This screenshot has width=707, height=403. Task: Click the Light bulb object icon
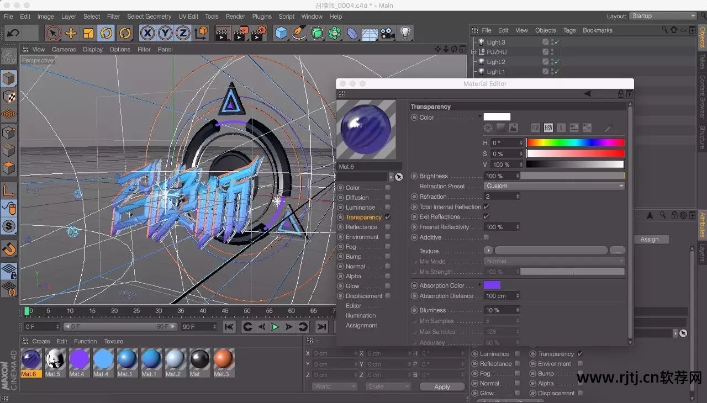click(x=405, y=33)
